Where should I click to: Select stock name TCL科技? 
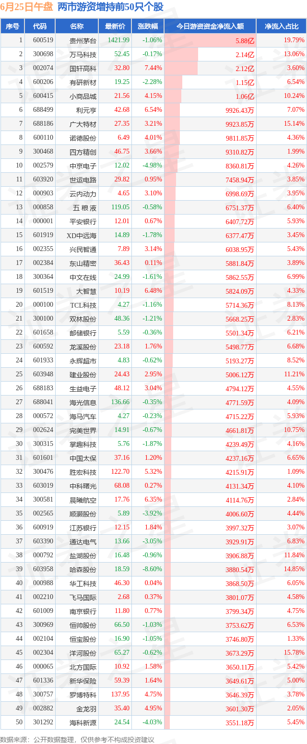tap(83, 305)
